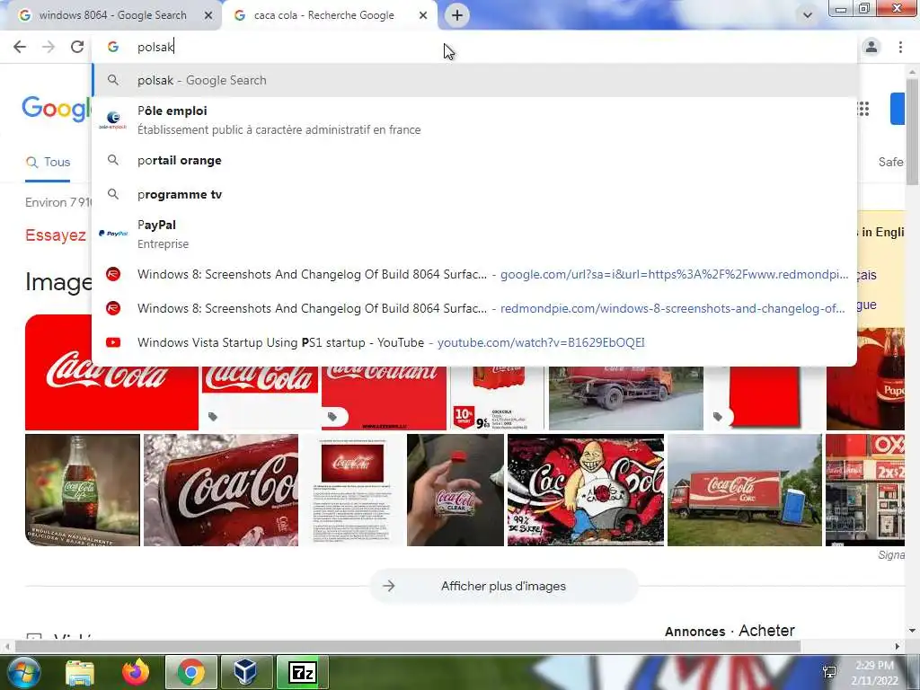The width and height of the screenshot is (920, 690).
Task: Click the 'Acheter' ads heading
Action: pos(766,631)
